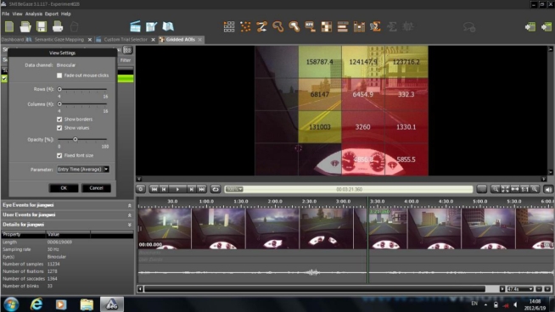Click the play button in video controls
Screen dimensions: 555x312
click(x=177, y=189)
